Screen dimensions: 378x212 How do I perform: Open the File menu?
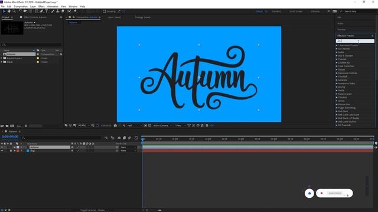click(2, 6)
